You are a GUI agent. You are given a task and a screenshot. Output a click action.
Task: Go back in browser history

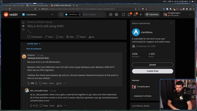pos(3,9)
